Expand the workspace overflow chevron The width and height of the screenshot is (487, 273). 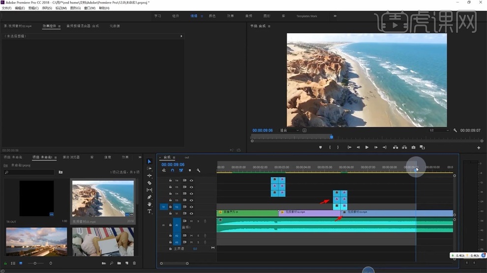tap(335, 16)
